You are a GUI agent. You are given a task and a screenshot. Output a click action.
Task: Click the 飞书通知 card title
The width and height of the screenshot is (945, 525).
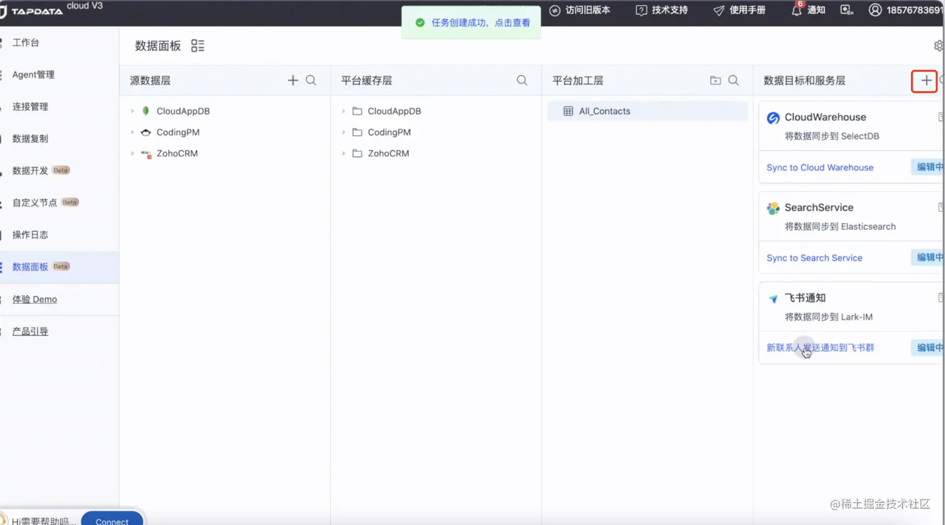[x=805, y=298]
